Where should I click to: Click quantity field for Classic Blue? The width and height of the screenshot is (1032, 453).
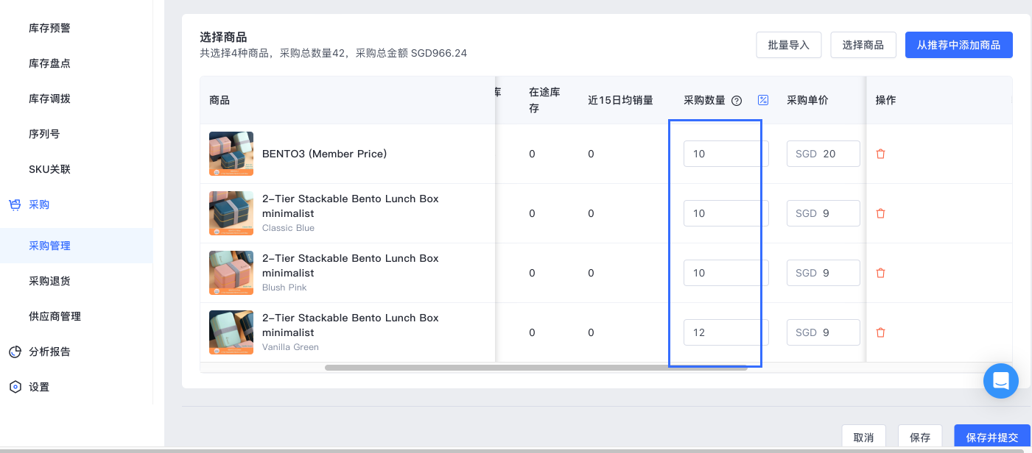coord(726,213)
